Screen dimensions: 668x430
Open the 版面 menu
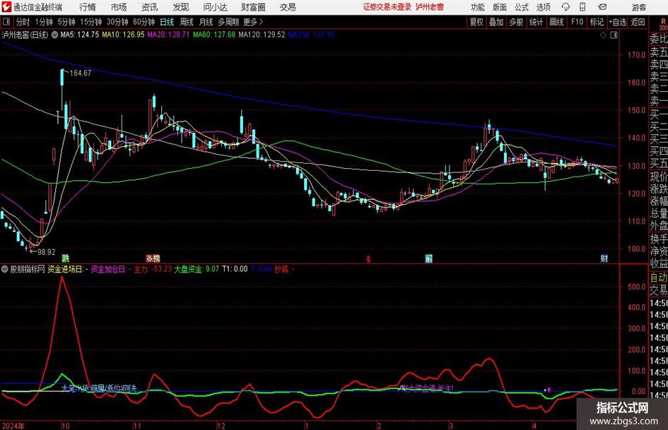499,7
